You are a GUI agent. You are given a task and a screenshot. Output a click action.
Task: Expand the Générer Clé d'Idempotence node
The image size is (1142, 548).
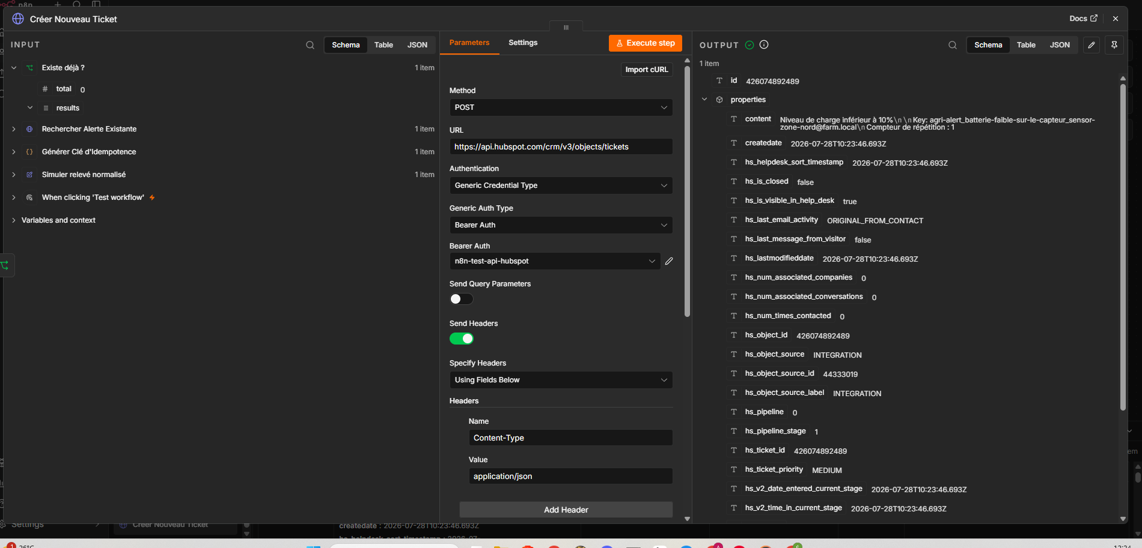14,152
